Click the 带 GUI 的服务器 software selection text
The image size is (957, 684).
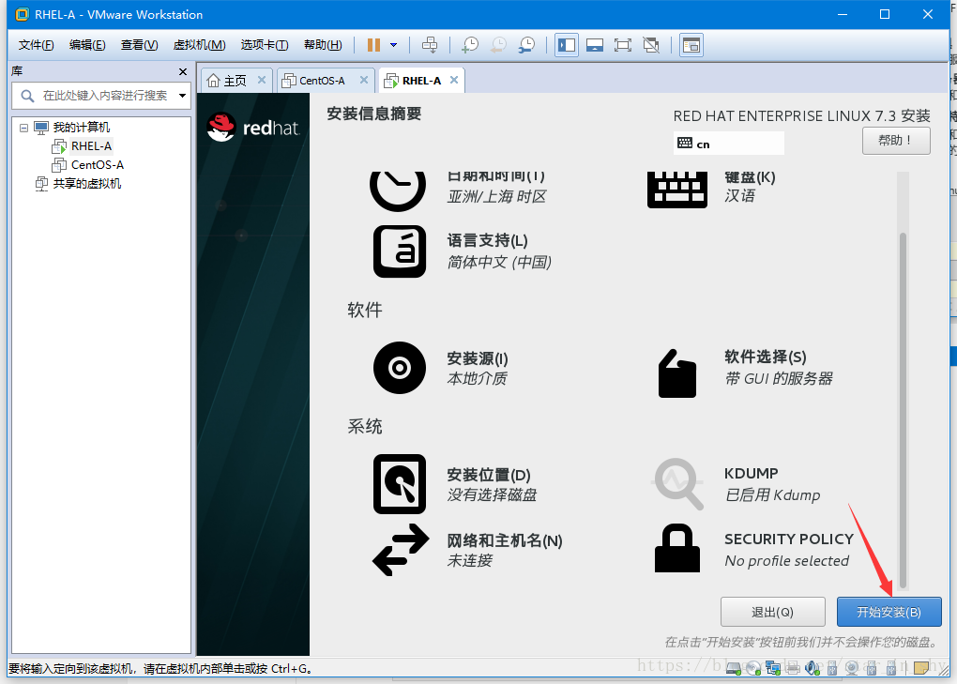coord(779,379)
